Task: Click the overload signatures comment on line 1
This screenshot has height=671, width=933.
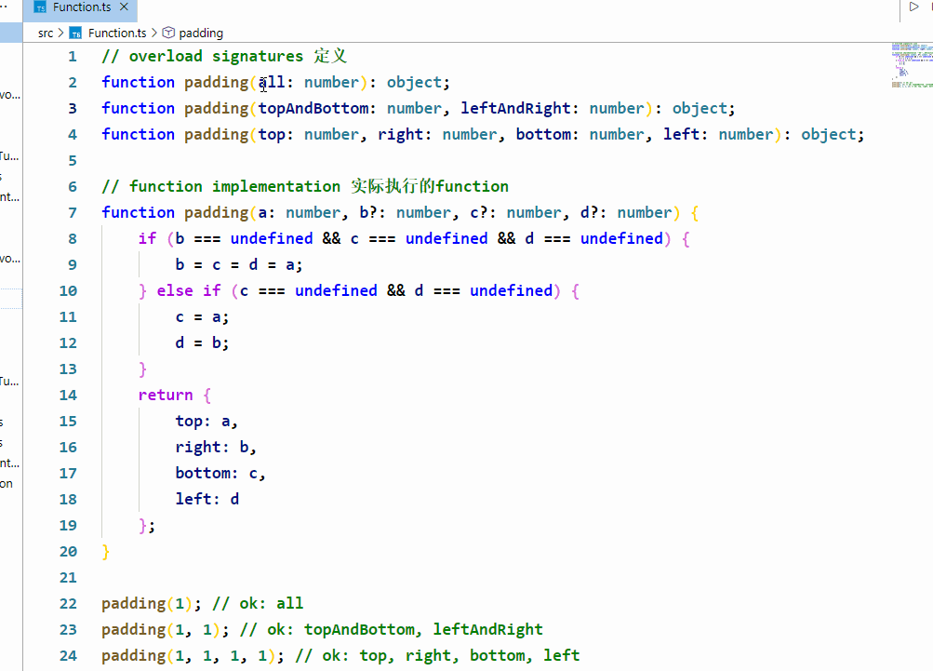Action: point(223,56)
